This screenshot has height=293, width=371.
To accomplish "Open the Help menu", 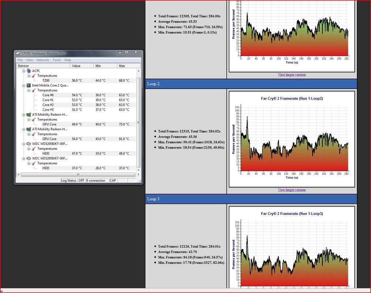I will [68, 60].
